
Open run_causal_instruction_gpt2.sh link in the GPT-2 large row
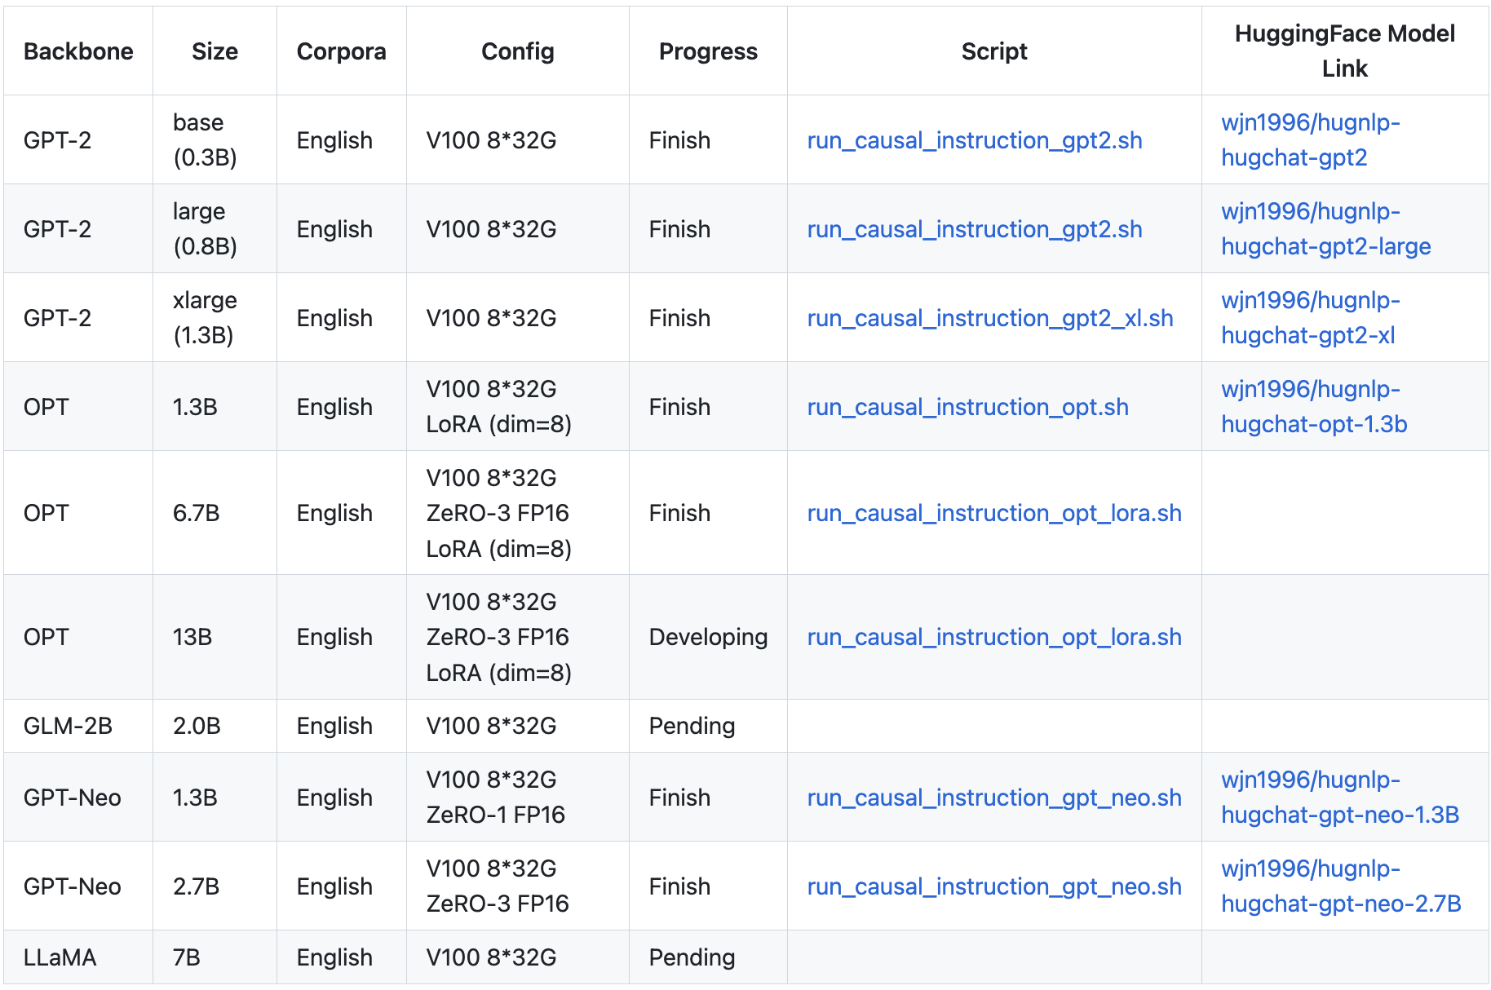click(974, 229)
